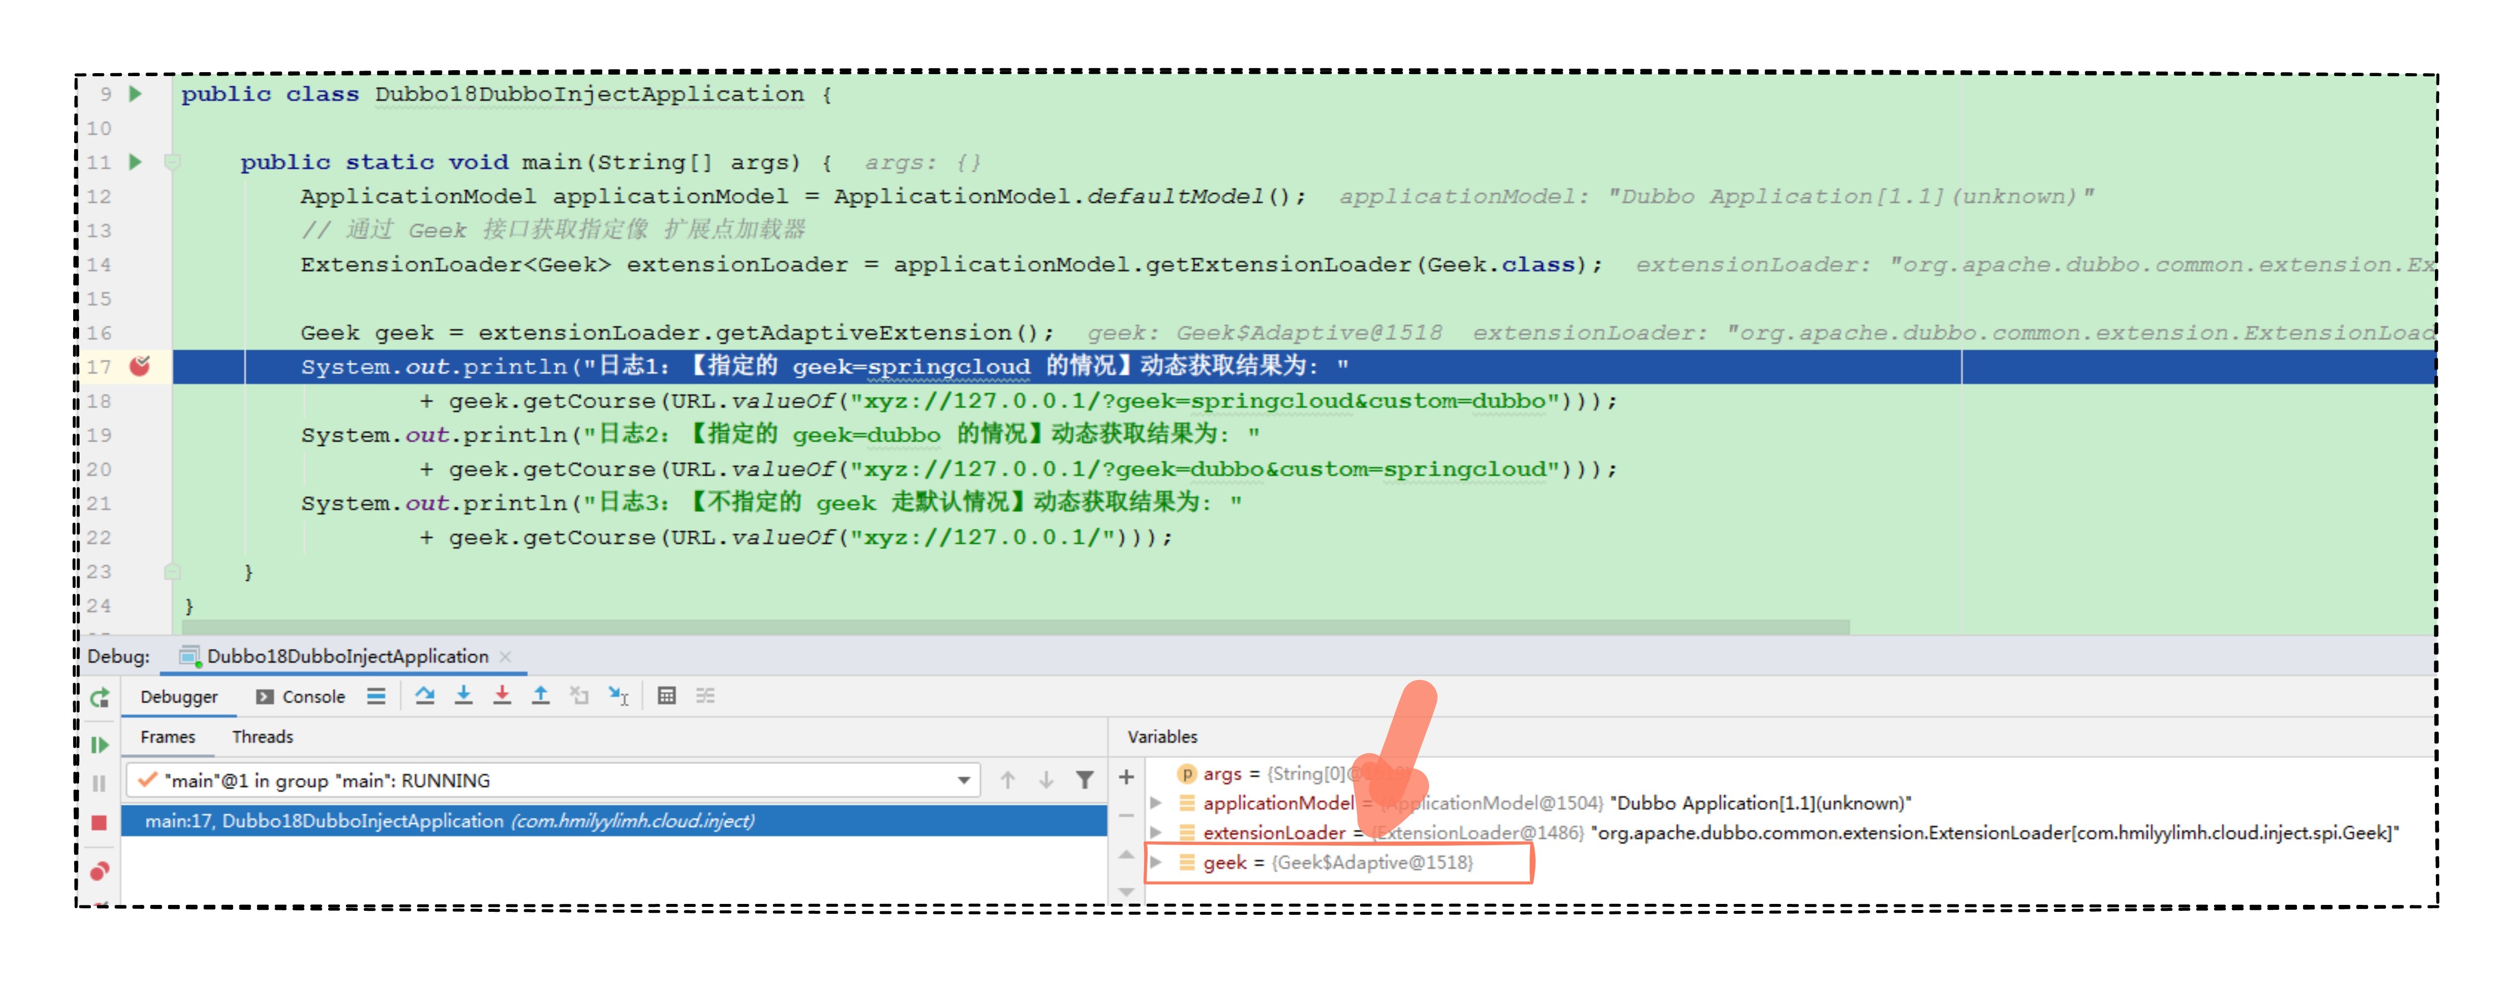Viewport: 2513px width, 983px height.
Task: Click the run gutter arrow on line 11
Action: pyautogui.click(x=135, y=162)
